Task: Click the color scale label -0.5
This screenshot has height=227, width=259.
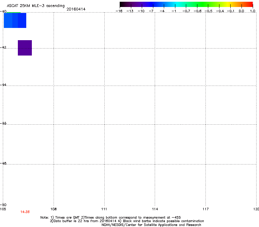Action: tap(209, 11)
